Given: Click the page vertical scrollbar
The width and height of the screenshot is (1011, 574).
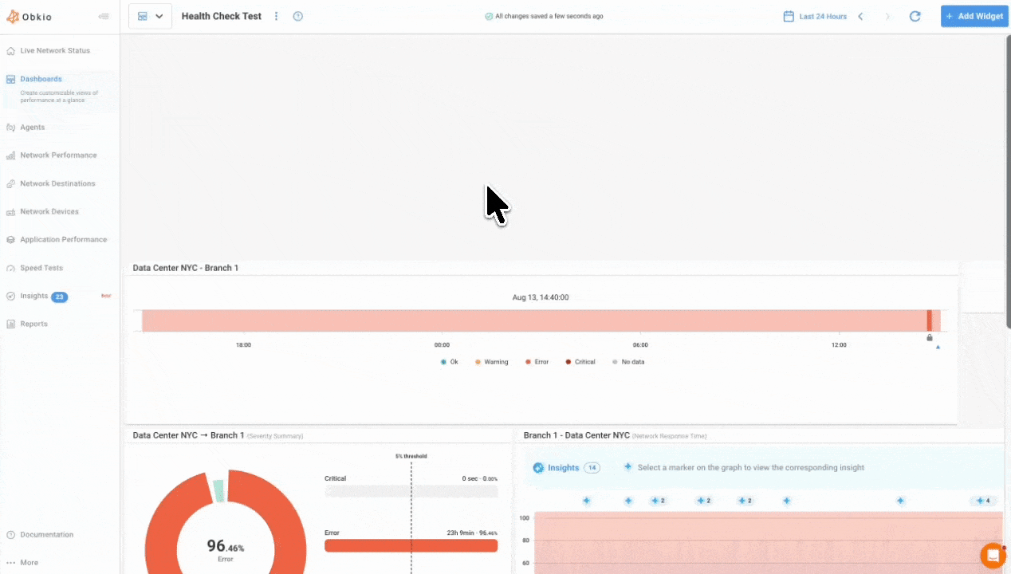Looking at the screenshot, I should click(1007, 181).
